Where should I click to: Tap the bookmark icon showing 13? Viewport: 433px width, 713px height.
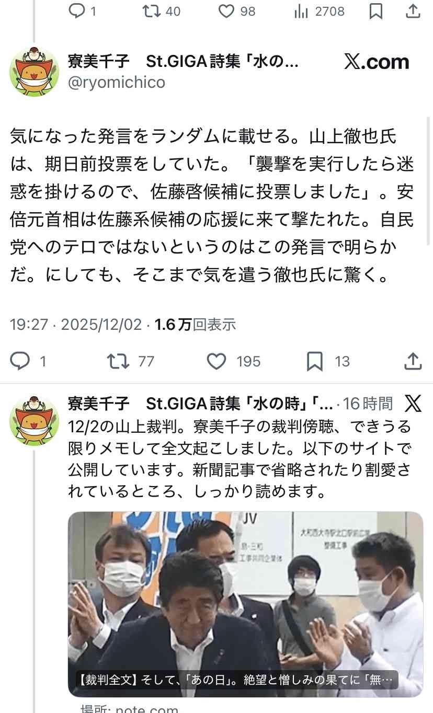point(314,361)
